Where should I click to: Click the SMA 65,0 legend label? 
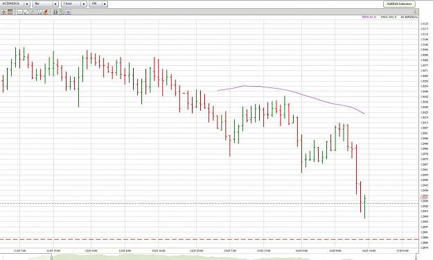[x=369, y=17]
